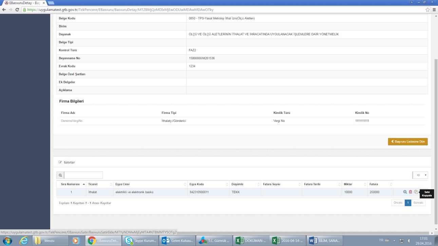This screenshot has height=246, width=438.
Task: Click İthalatçı/Gönderici firm type text
Action: (173, 121)
